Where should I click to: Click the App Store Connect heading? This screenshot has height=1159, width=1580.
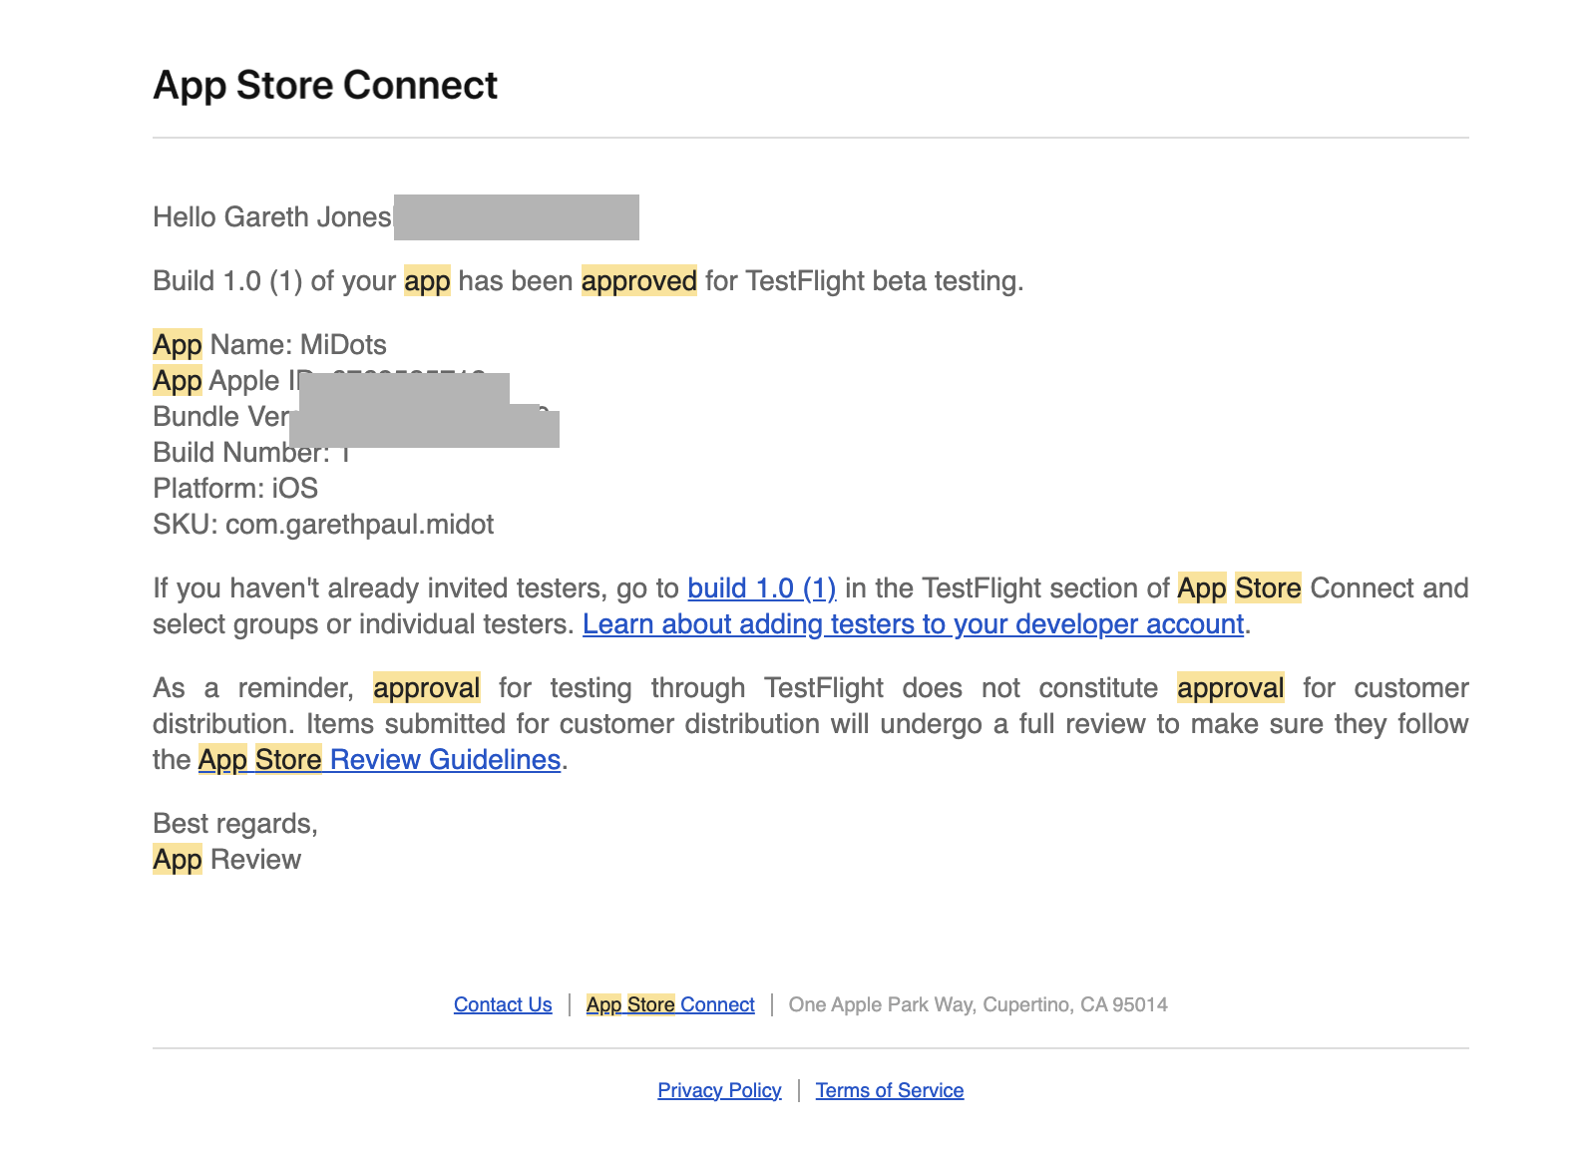pyautogui.click(x=325, y=86)
